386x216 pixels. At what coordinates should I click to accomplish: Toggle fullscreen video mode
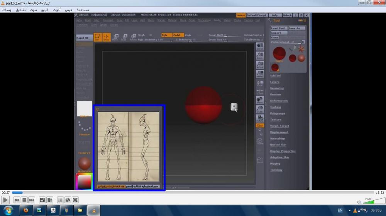click(42, 200)
